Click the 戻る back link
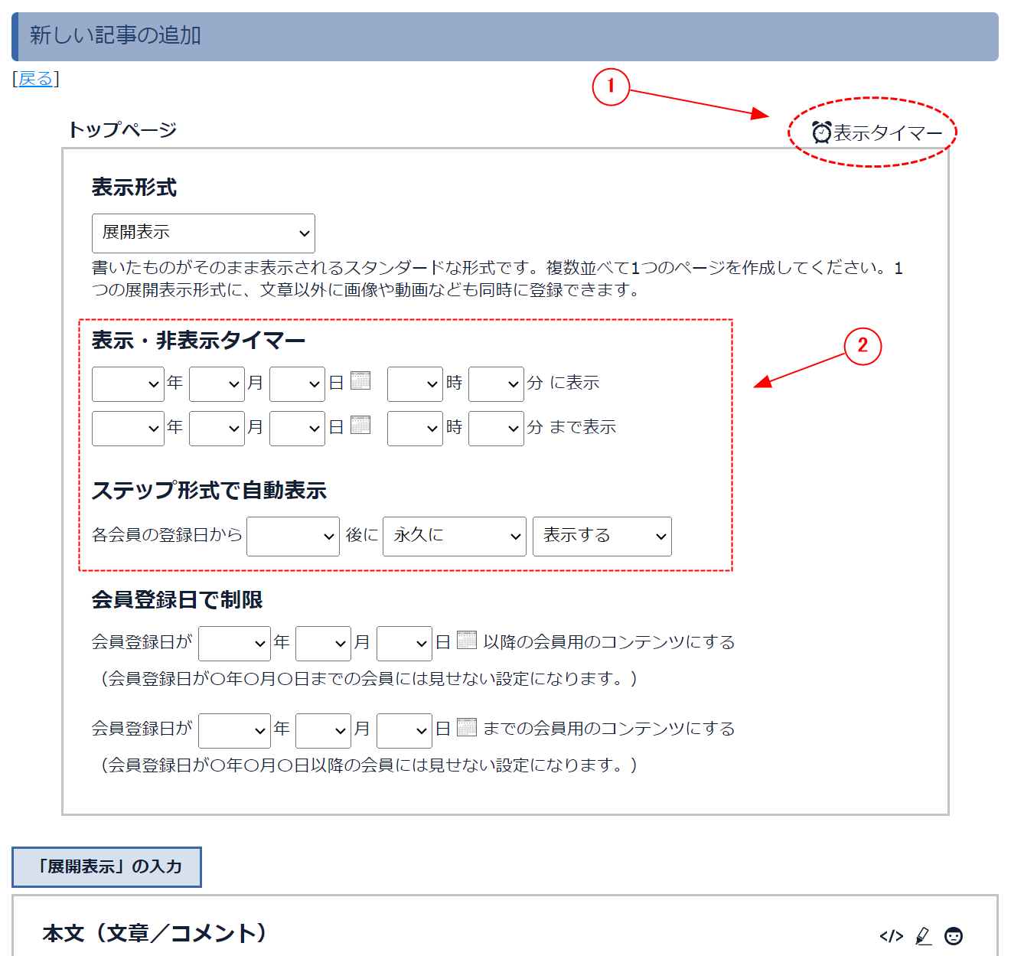 pos(35,79)
